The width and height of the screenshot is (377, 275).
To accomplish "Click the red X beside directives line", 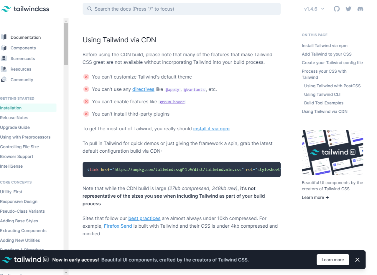I will tap(86, 89).
